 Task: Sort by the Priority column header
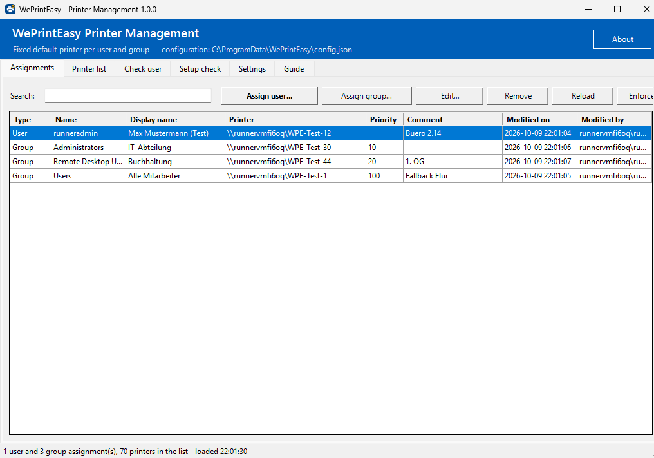coord(384,119)
